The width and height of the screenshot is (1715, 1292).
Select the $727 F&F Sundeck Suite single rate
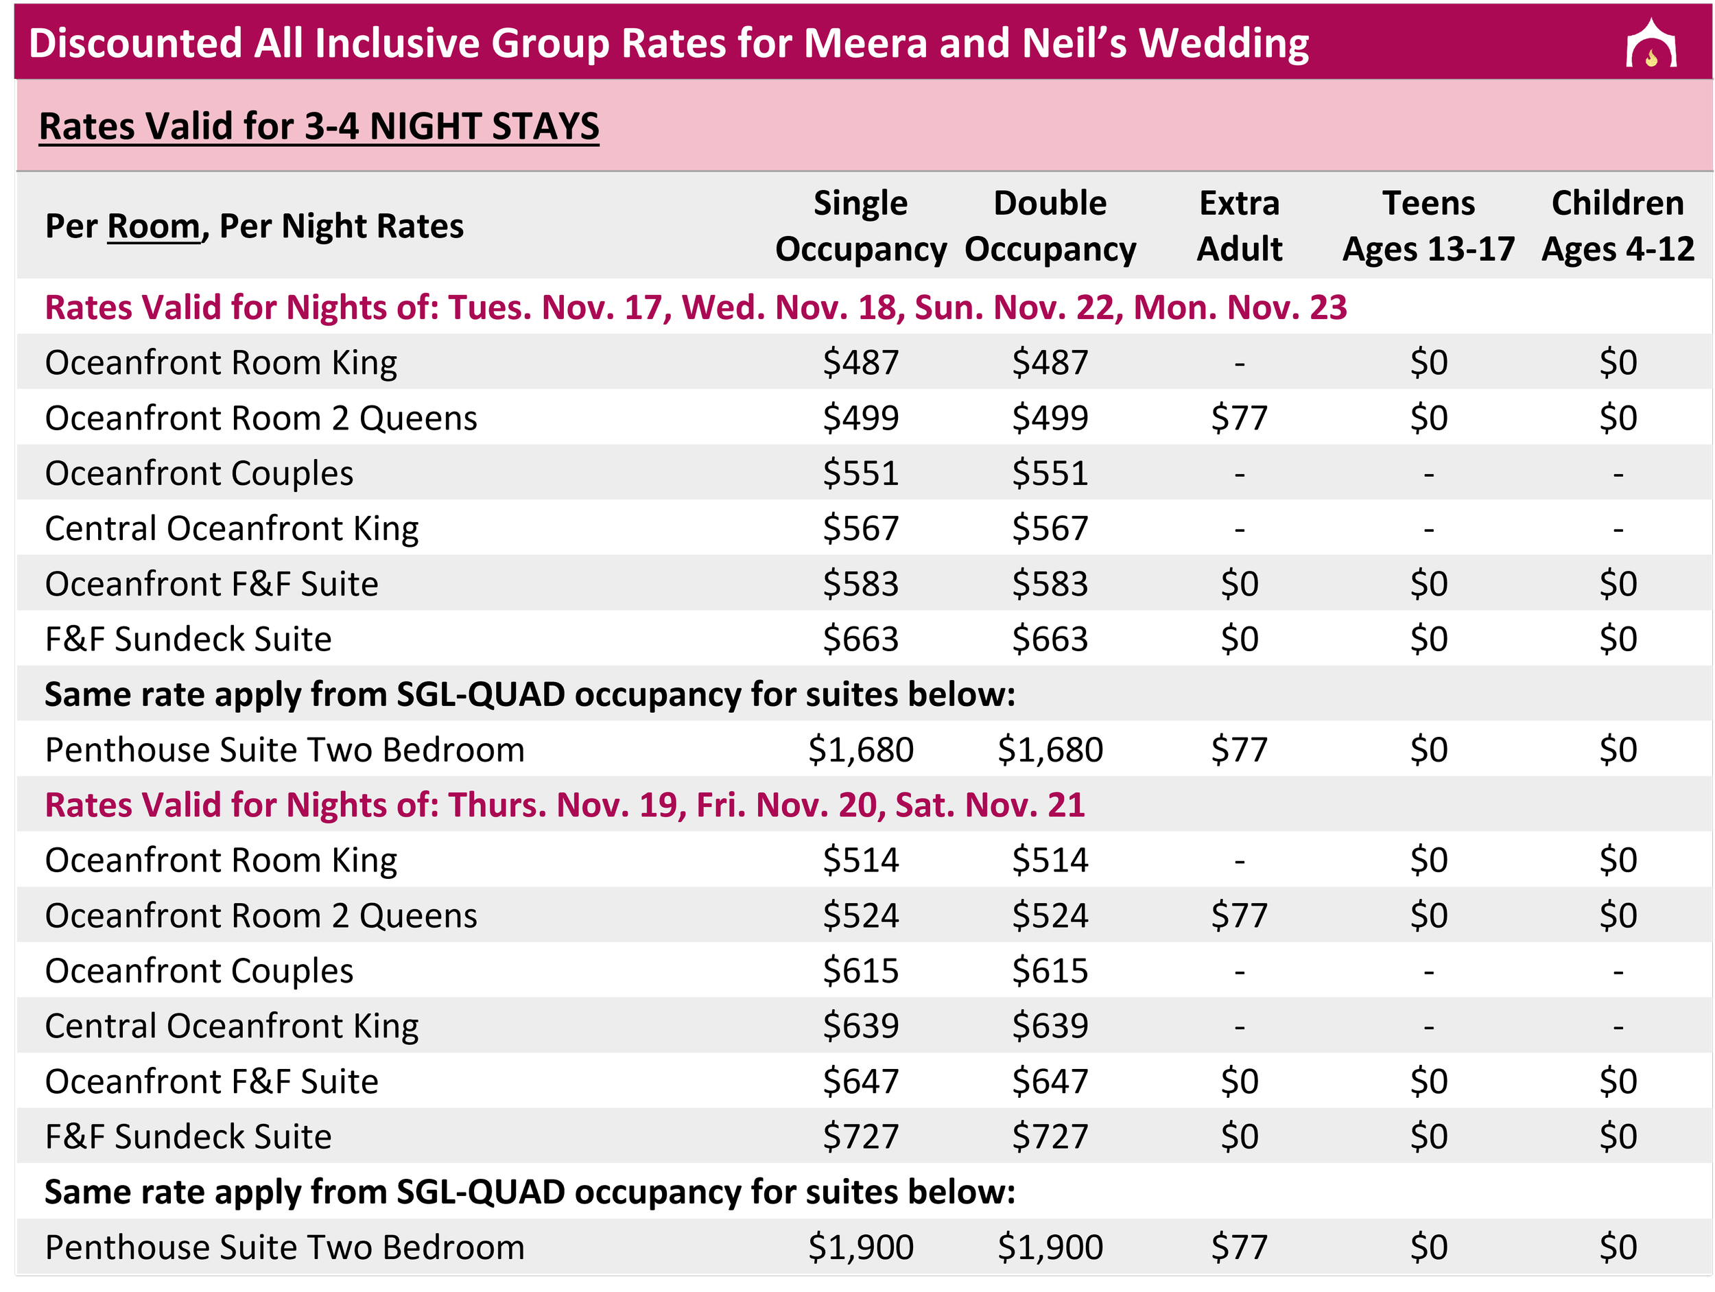pyautogui.click(x=861, y=1137)
